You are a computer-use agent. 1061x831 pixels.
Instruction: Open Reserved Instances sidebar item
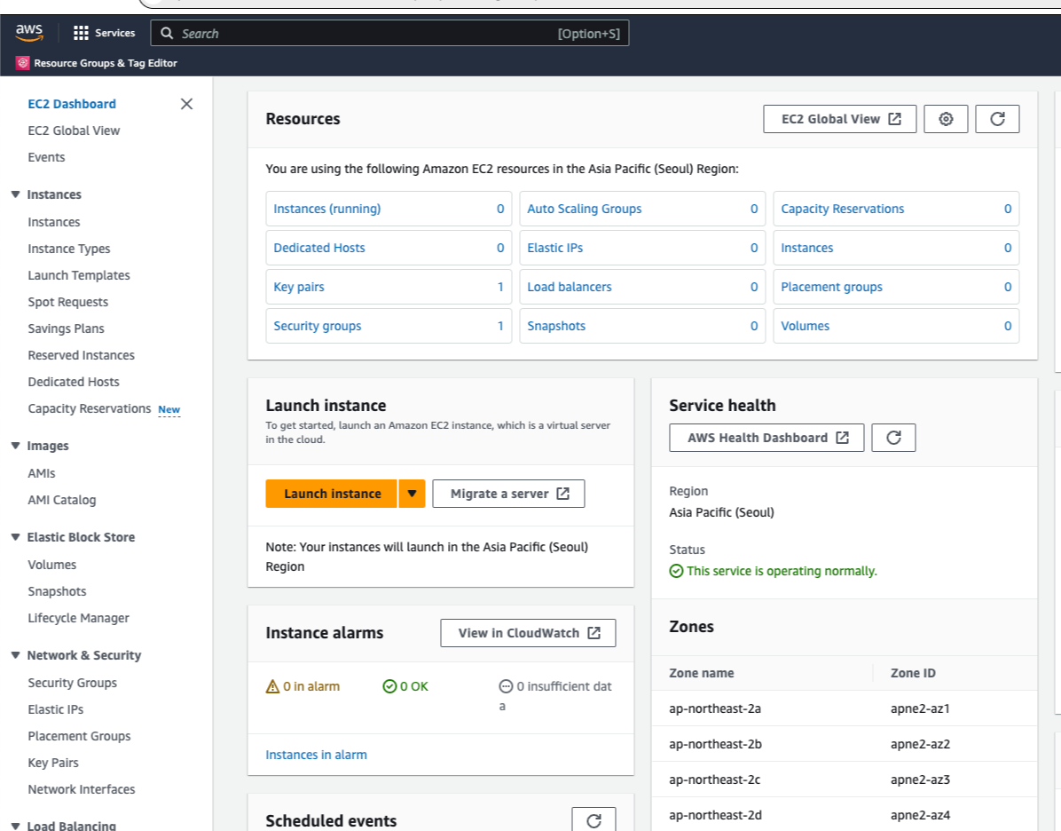coord(82,355)
